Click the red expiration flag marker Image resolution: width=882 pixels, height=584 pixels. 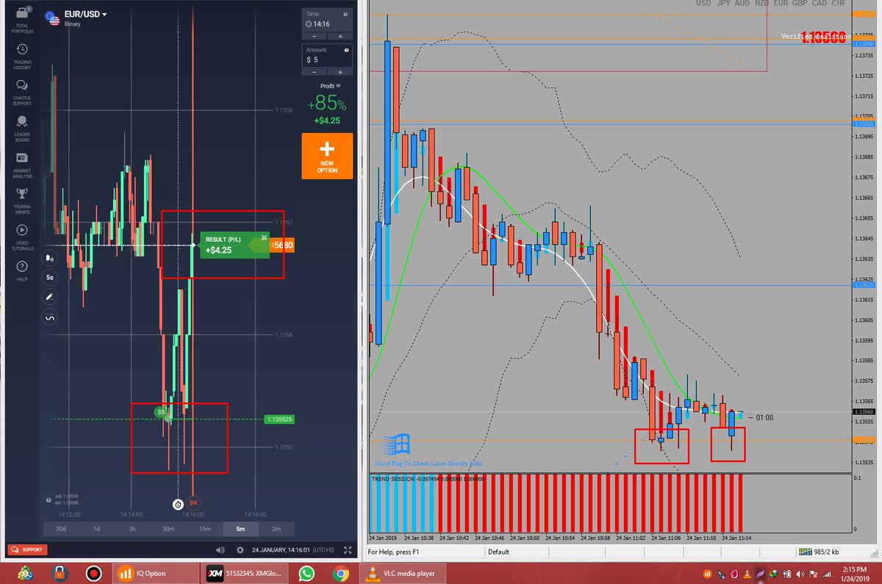click(194, 504)
